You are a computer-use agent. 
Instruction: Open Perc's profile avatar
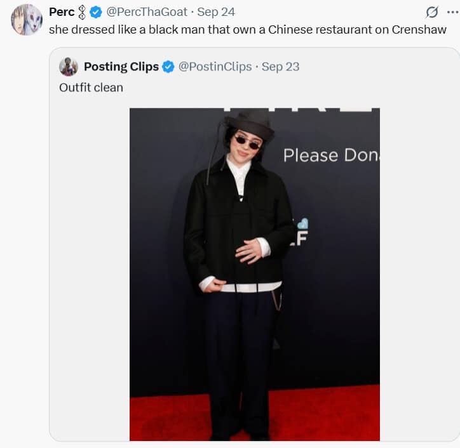click(27, 20)
